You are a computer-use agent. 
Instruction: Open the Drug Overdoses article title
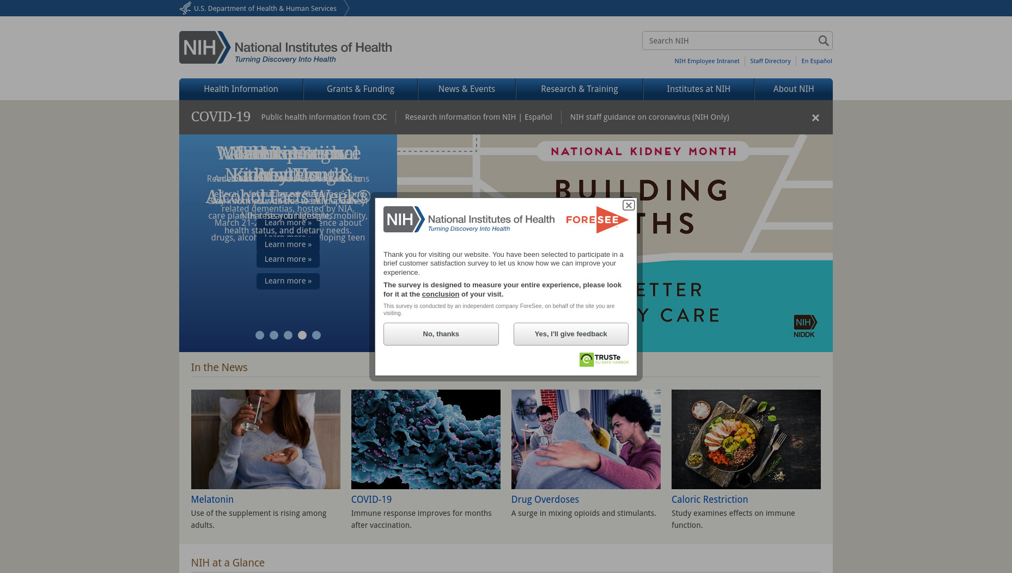pyautogui.click(x=545, y=500)
